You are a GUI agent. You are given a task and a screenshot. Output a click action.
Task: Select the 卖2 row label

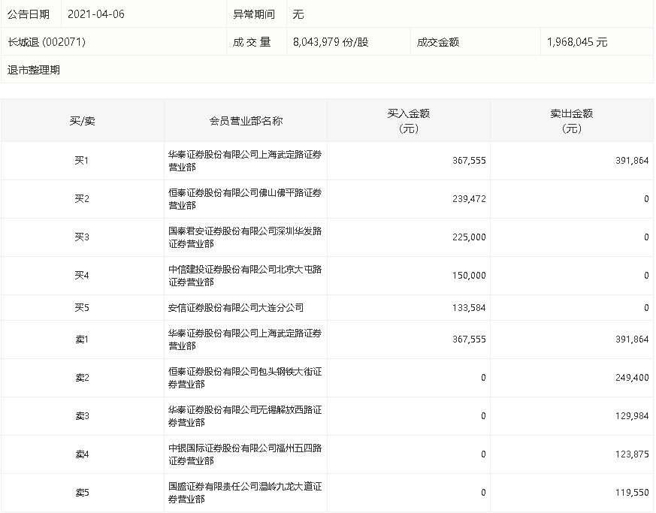point(82,378)
